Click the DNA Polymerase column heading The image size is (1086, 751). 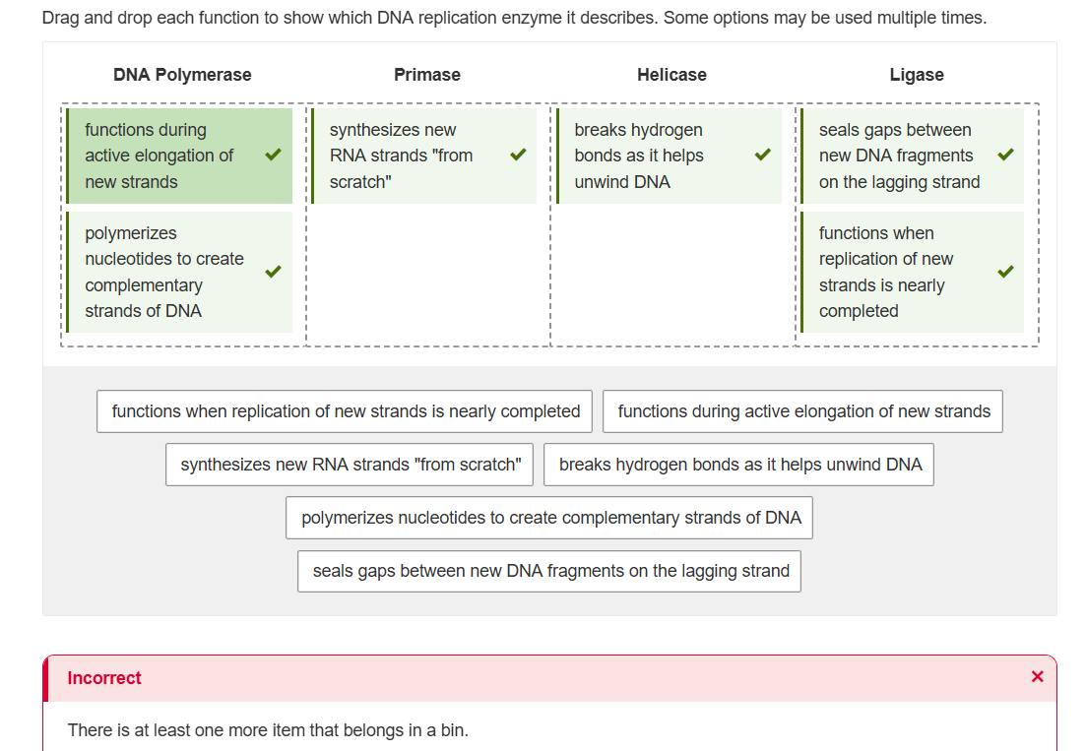182,74
